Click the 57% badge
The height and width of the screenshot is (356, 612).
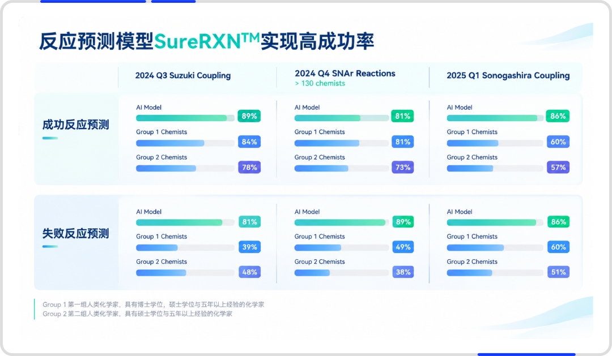pos(558,168)
